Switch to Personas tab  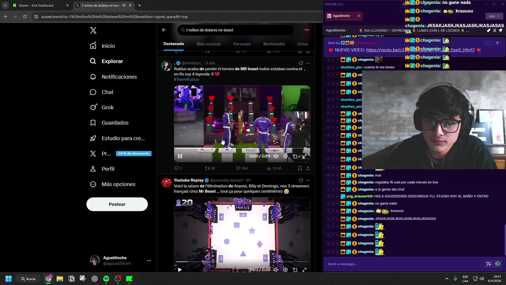pyautogui.click(x=242, y=44)
